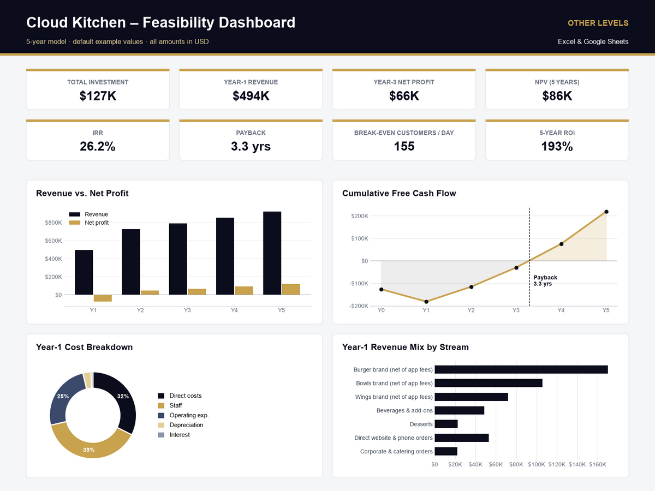
Task: Click the NPV (5 Years) $86K value
Action: pyautogui.click(x=557, y=96)
